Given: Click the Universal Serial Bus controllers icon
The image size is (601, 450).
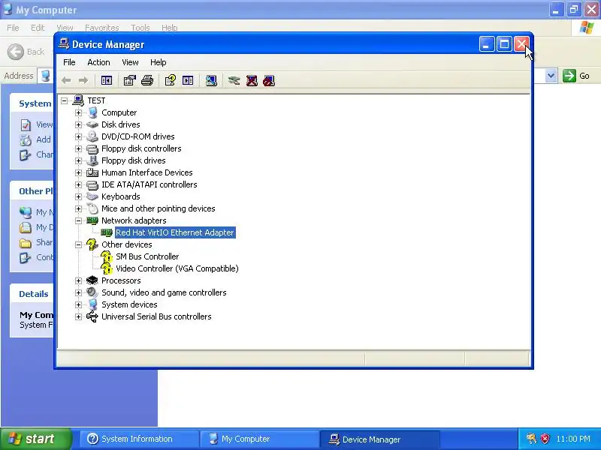Looking at the screenshot, I should coord(92,316).
